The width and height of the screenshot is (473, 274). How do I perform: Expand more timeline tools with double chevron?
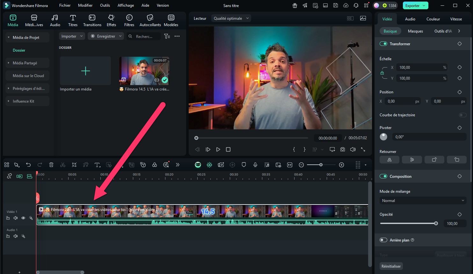(178, 165)
